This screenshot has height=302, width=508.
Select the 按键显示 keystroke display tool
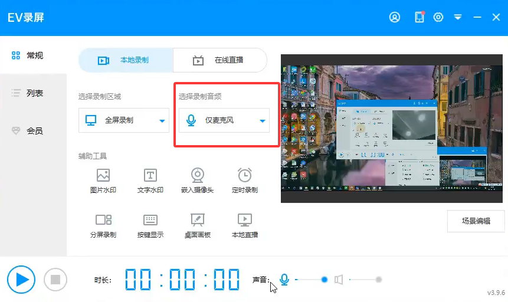(150, 226)
